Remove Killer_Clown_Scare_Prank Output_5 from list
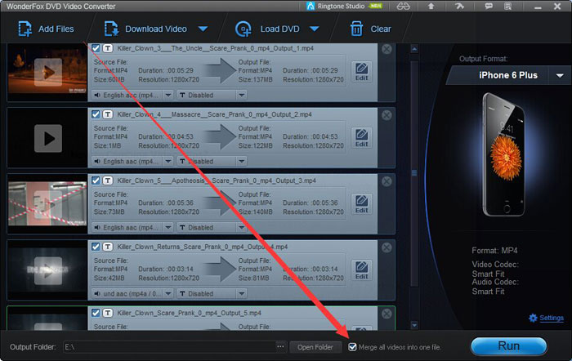 [x=387, y=314]
